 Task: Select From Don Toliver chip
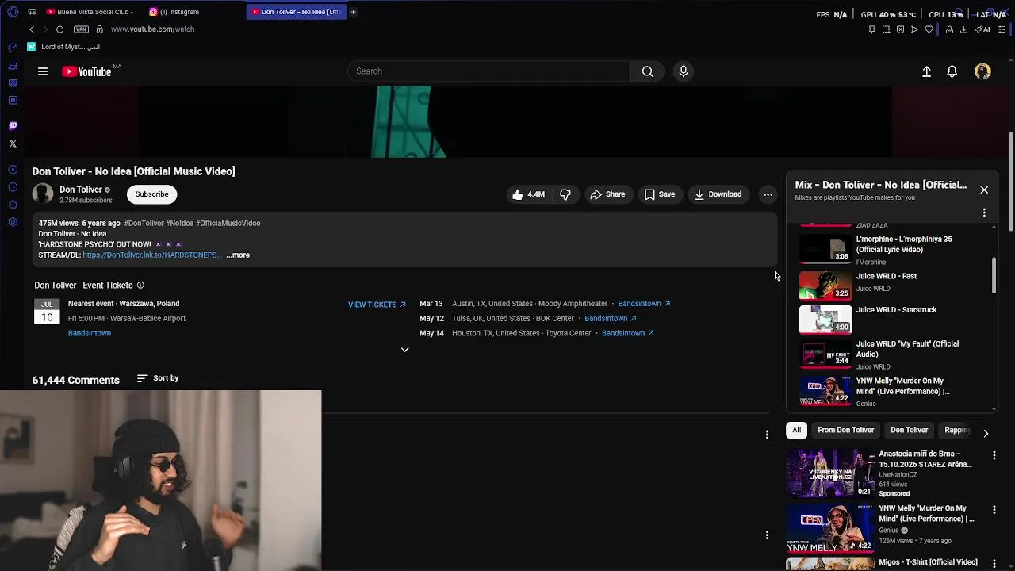(845, 430)
